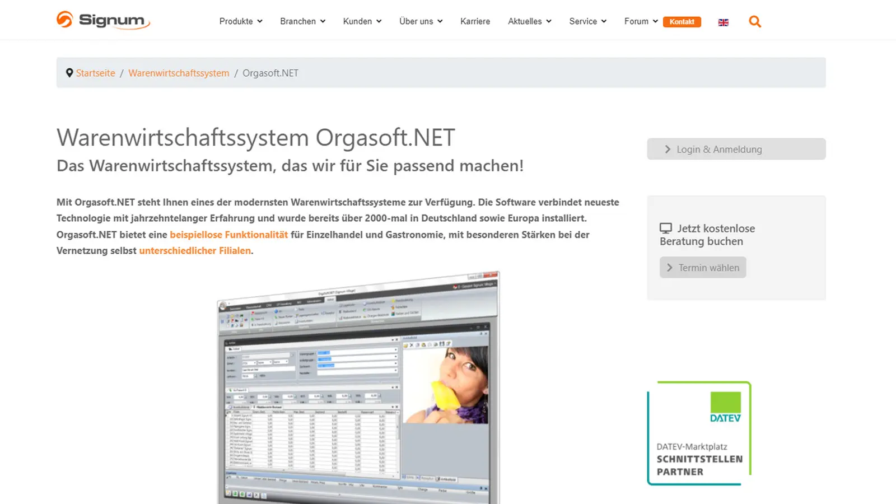Screen dimensions: 896x504
Task: Open the search magnifier icon
Action: [755, 22]
